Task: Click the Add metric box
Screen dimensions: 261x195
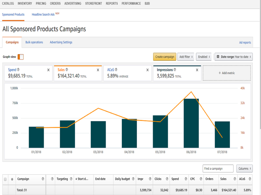Action: (x=227, y=73)
